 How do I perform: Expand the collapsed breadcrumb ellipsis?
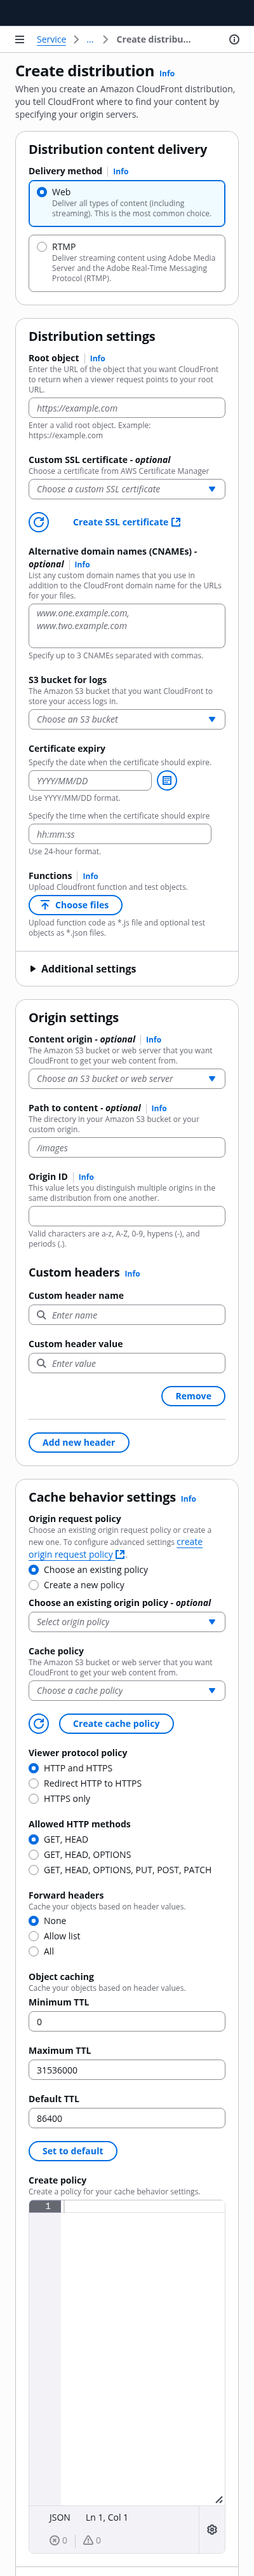[90, 39]
